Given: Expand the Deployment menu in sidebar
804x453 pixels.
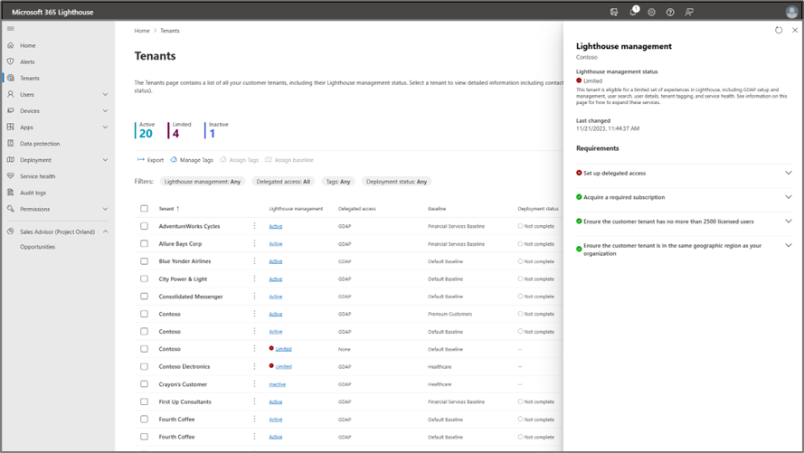Looking at the screenshot, I should [105, 160].
